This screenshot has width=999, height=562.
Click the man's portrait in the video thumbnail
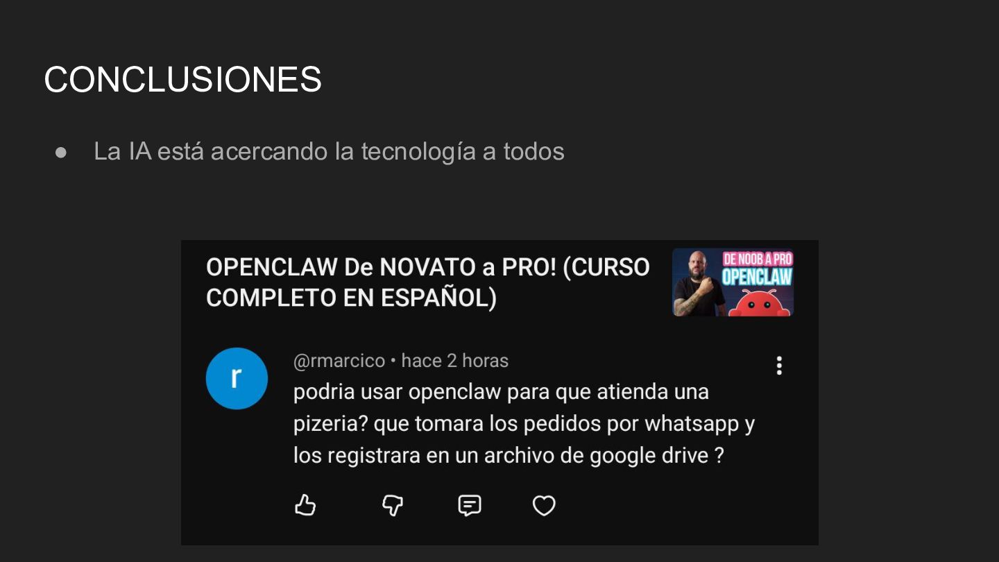point(698,283)
